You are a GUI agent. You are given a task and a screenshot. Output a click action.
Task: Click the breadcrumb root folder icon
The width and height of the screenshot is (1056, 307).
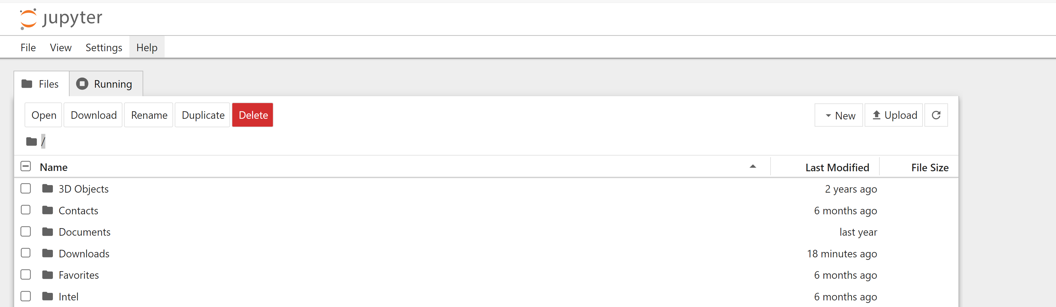click(31, 142)
